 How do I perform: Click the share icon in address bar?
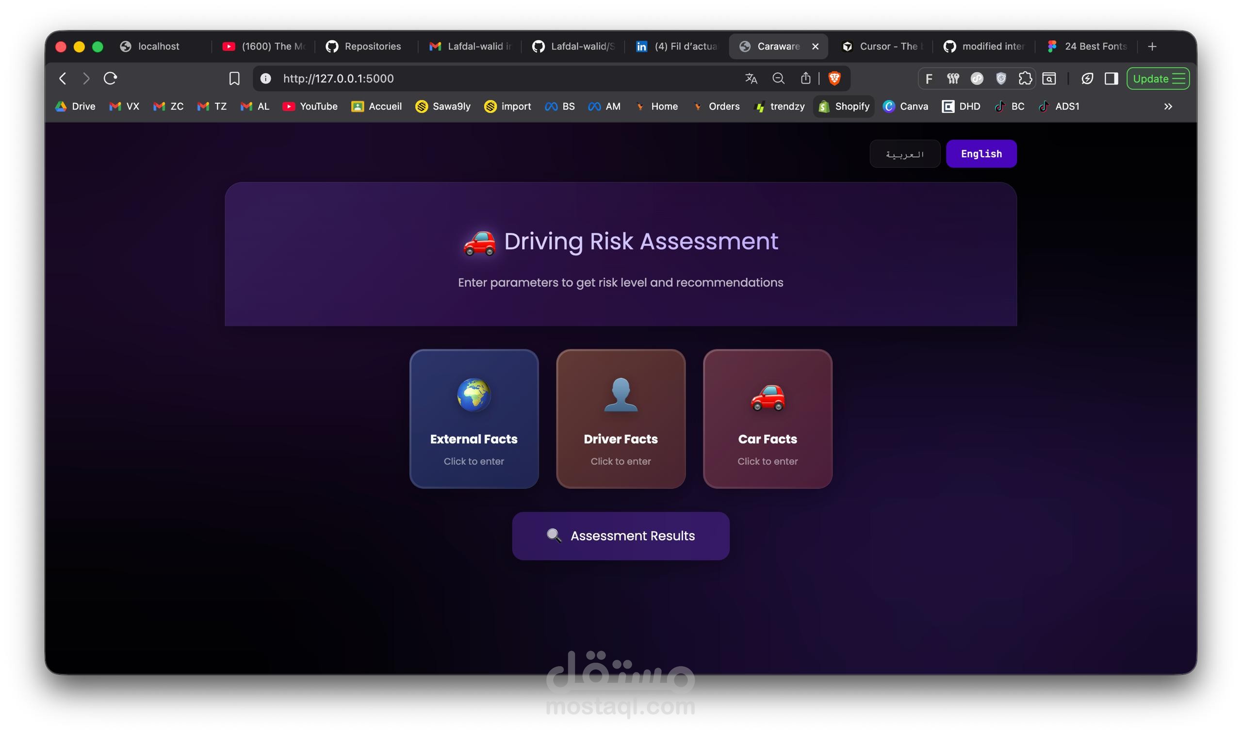(x=805, y=78)
